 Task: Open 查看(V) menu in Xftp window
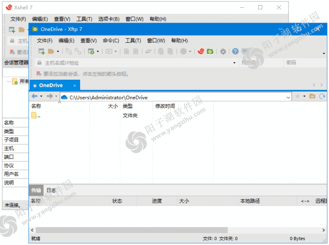point(88,41)
